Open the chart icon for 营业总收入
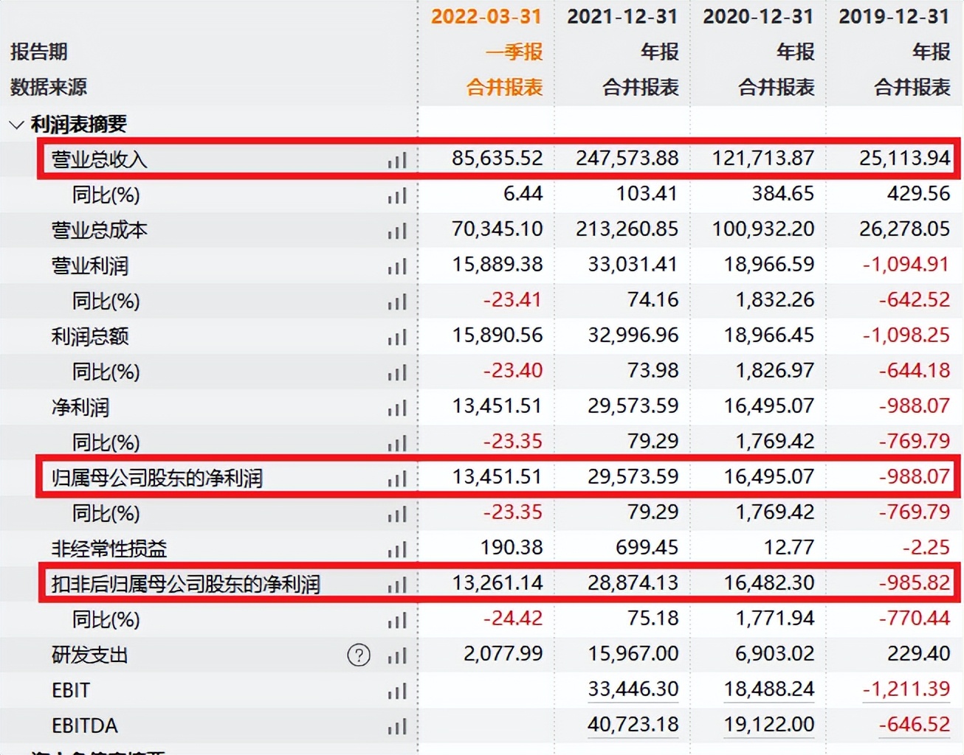Image resolution: width=964 pixels, height=755 pixels. pos(397,160)
